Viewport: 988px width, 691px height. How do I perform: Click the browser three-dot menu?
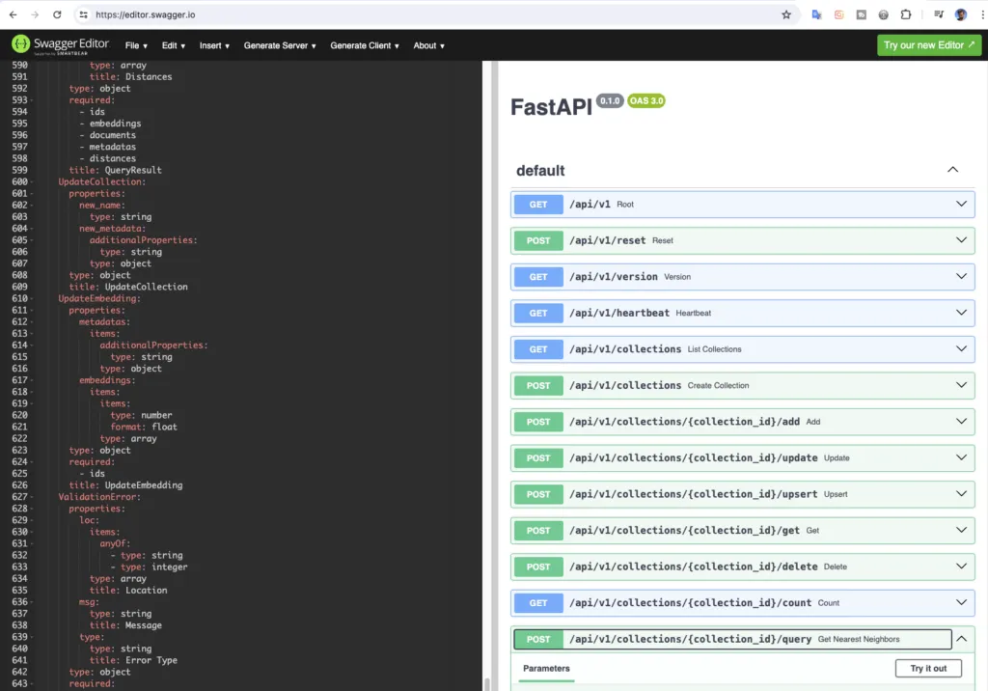coord(982,14)
